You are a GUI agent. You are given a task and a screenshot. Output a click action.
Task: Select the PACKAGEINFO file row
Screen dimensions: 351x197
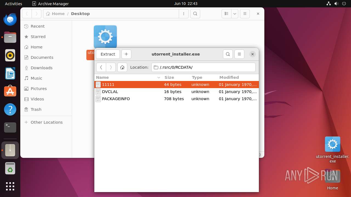177,99
